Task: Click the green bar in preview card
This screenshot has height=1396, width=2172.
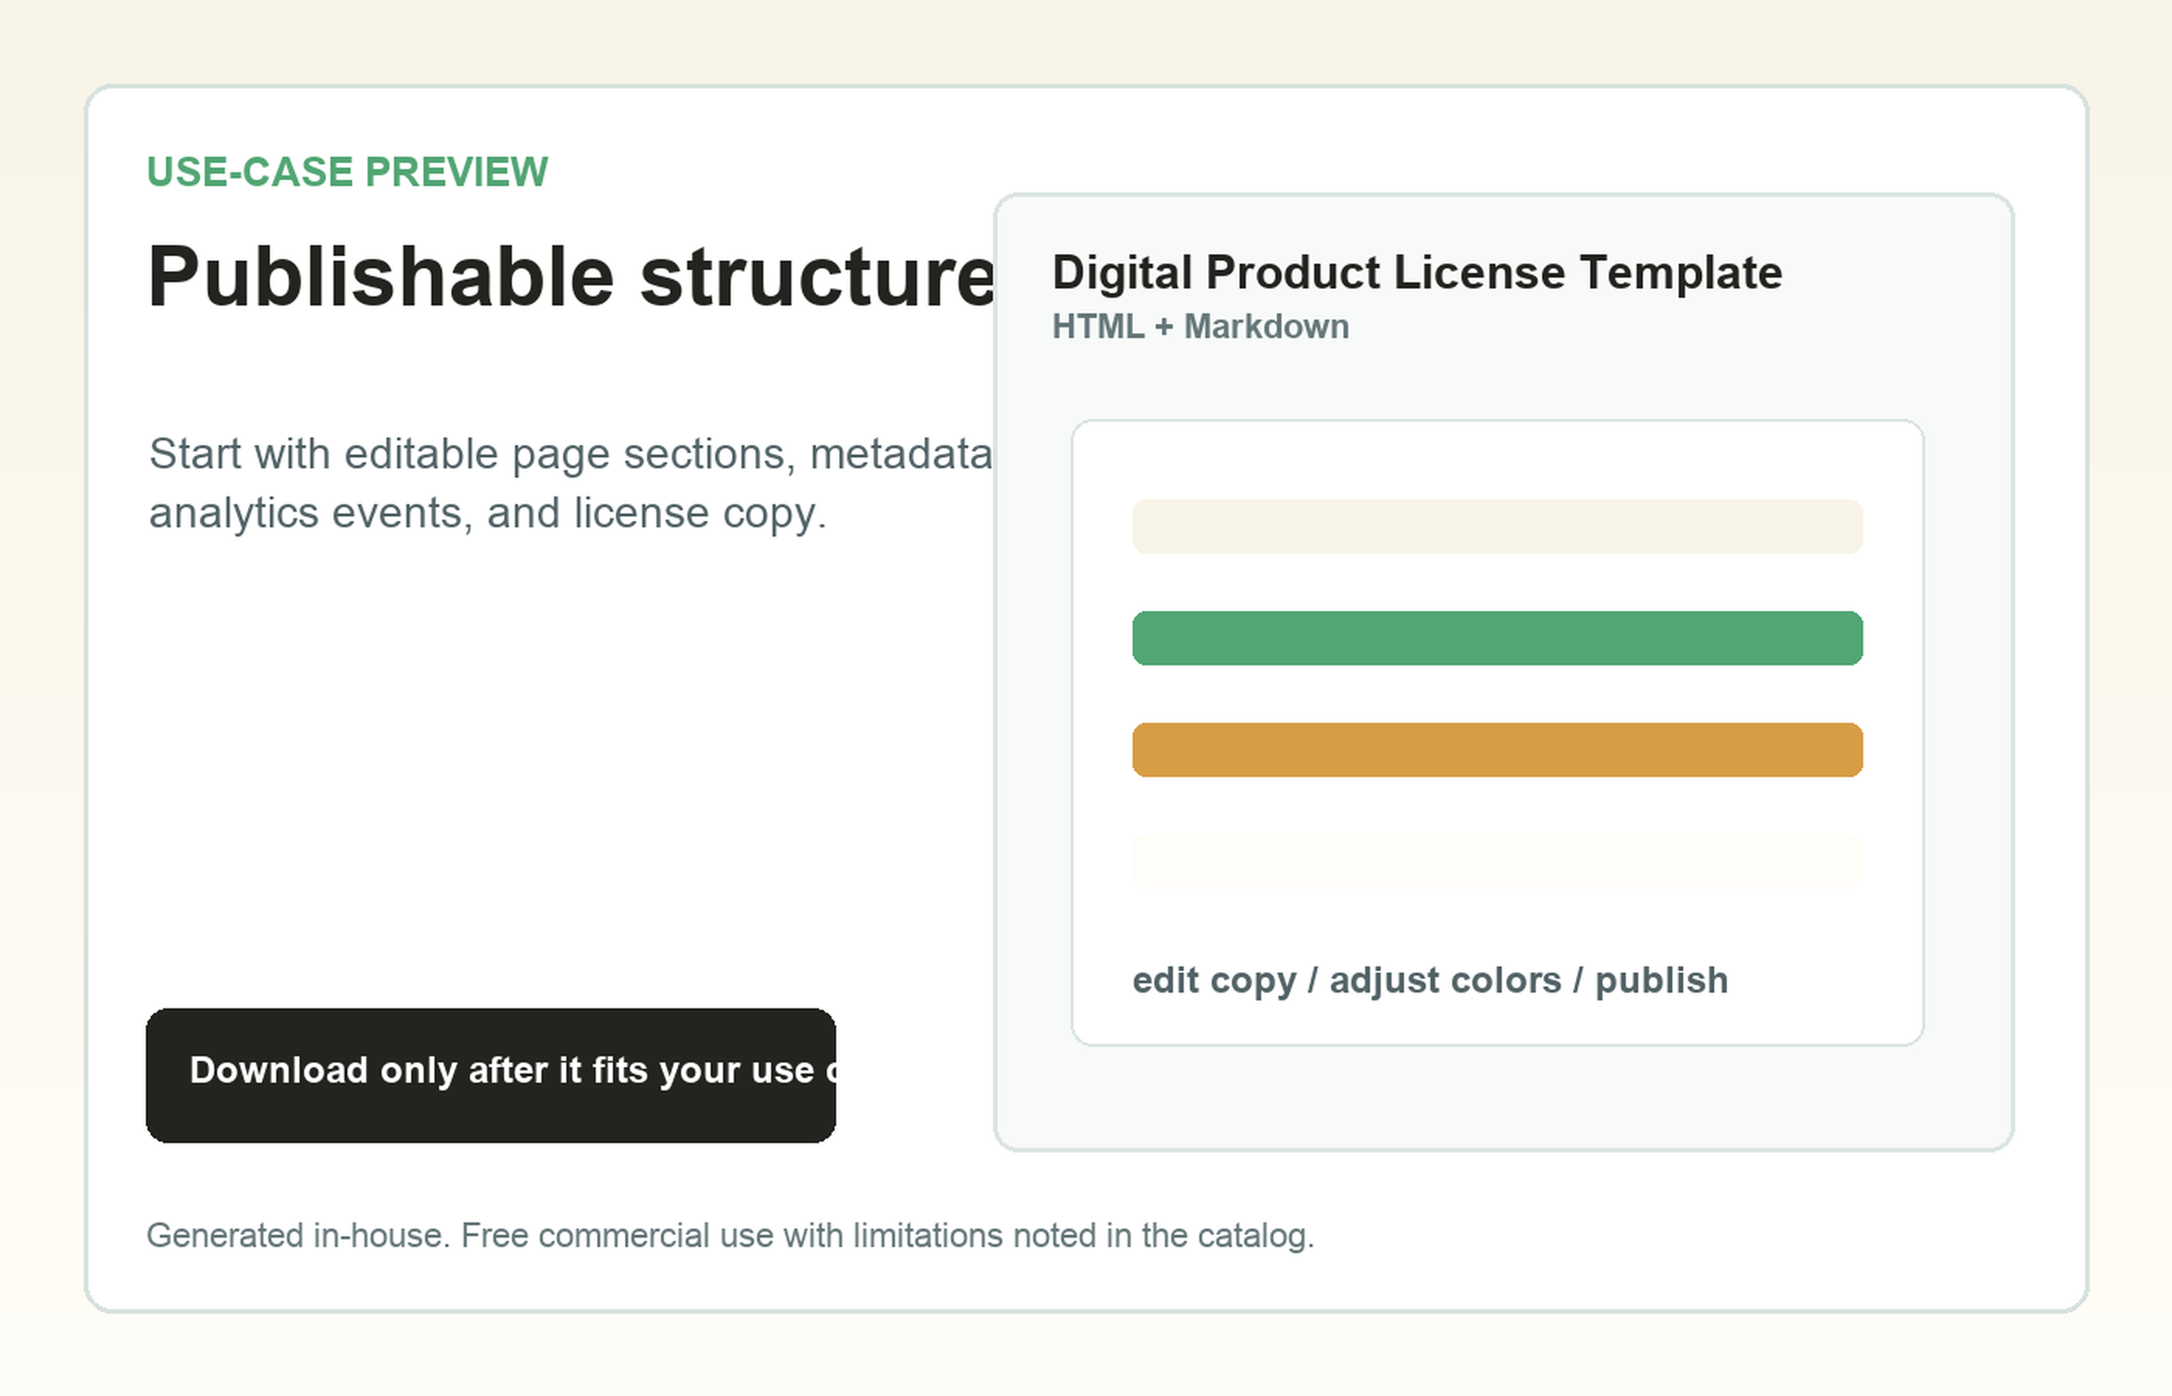Action: click(1498, 638)
